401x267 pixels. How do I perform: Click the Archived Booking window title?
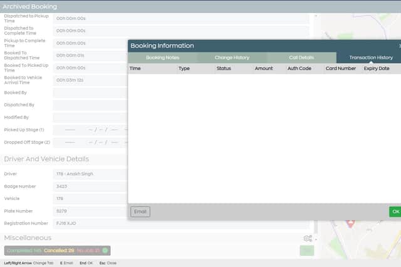pos(29,7)
